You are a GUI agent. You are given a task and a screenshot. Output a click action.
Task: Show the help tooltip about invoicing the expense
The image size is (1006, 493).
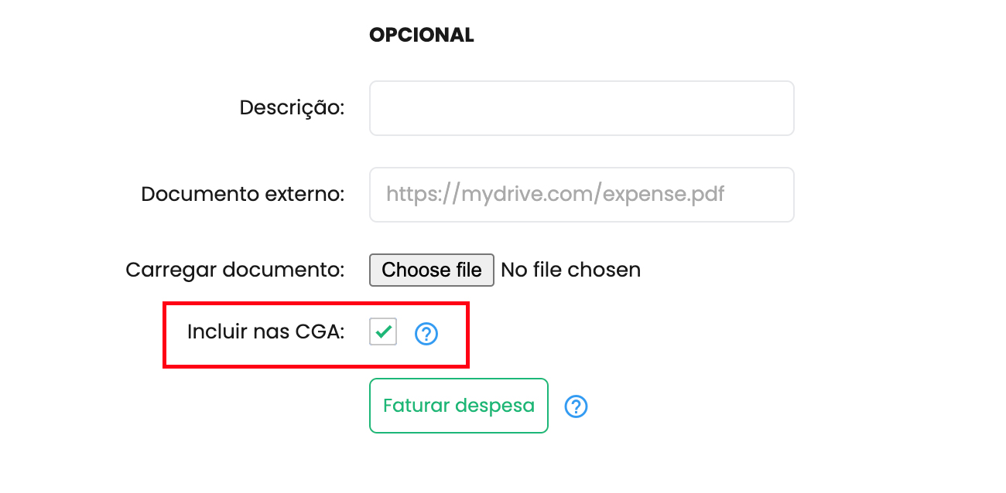click(577, 406)
